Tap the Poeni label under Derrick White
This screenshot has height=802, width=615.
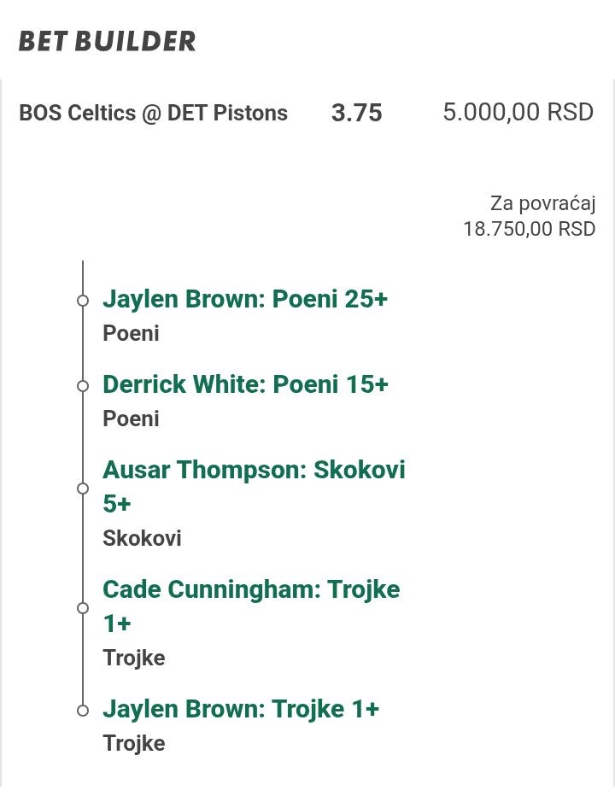132,419
